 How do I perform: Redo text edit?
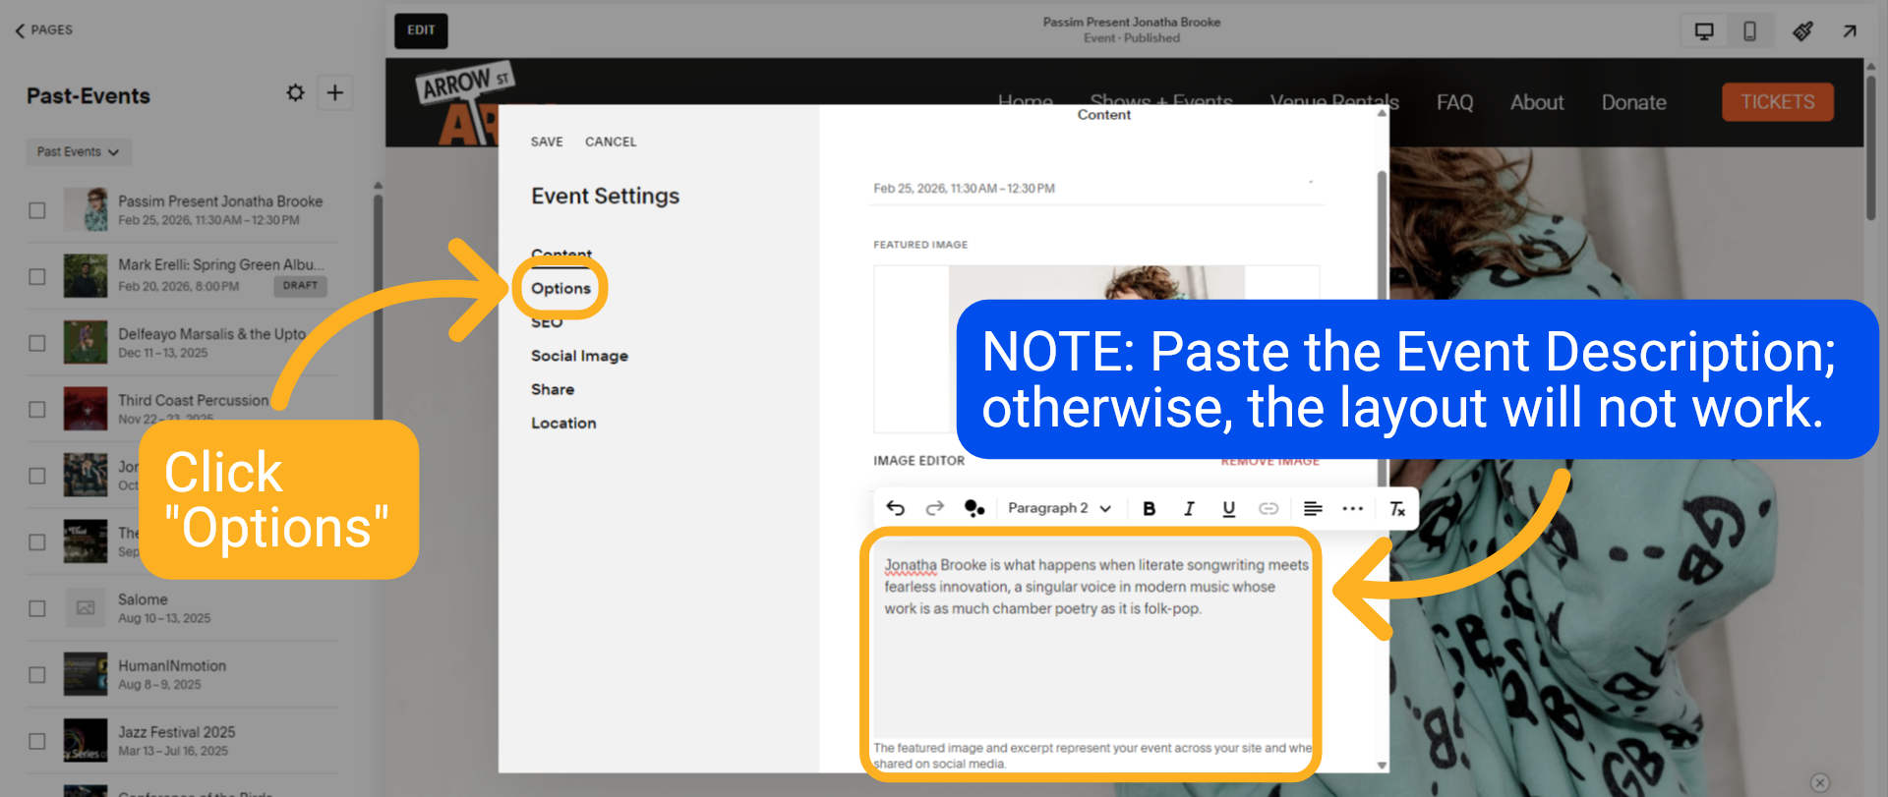tap(934, 508)
